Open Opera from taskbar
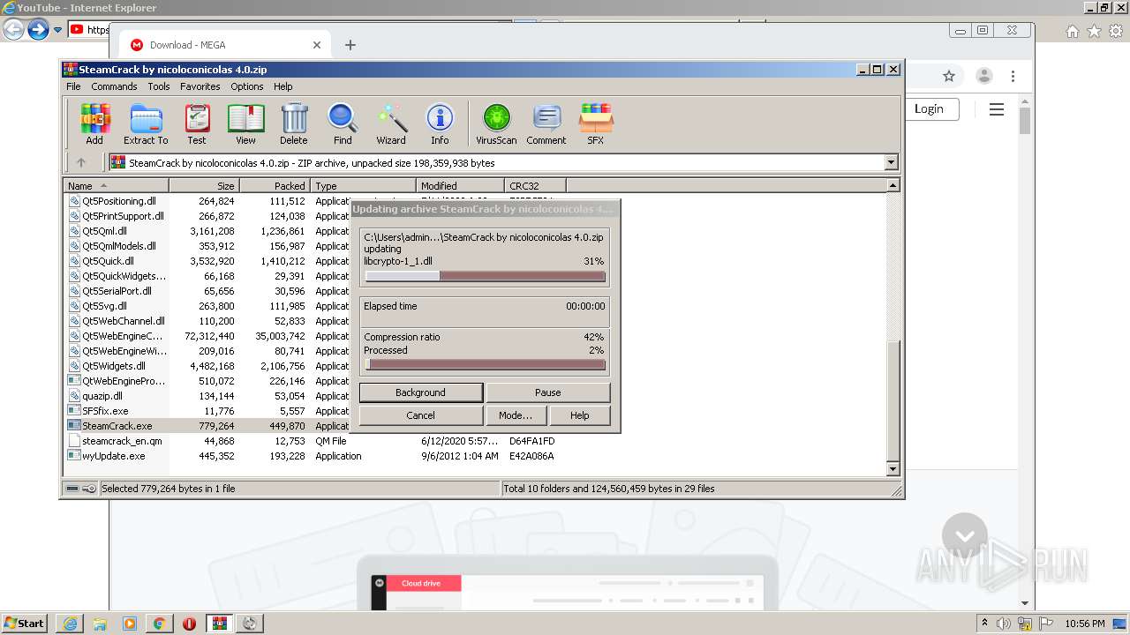The height and width of the screenshot is (635, 1130). pyautogui.click(x=189, y=624)
